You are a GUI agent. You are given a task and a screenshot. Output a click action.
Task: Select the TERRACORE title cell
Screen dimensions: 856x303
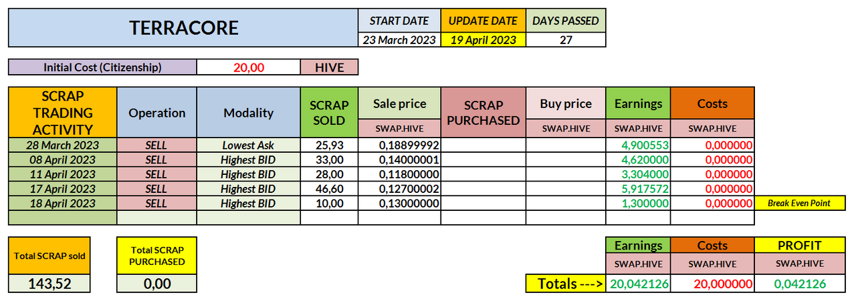click(x=184, y=27)
